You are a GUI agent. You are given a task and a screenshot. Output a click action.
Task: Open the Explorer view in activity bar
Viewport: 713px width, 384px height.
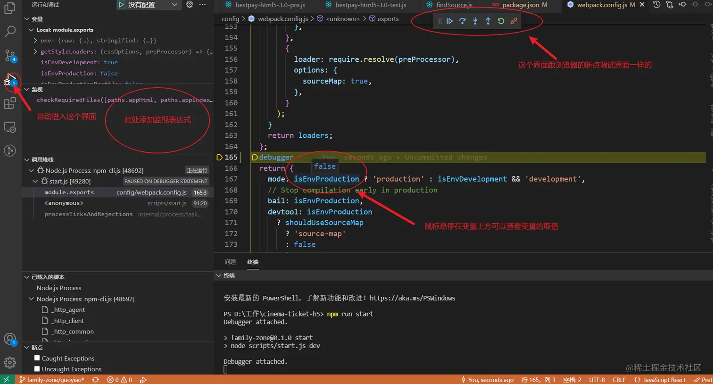tap(10, 8)
